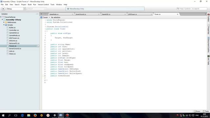Open the Properties side panel
210x118 pixels.
click(x=209, y=29)
